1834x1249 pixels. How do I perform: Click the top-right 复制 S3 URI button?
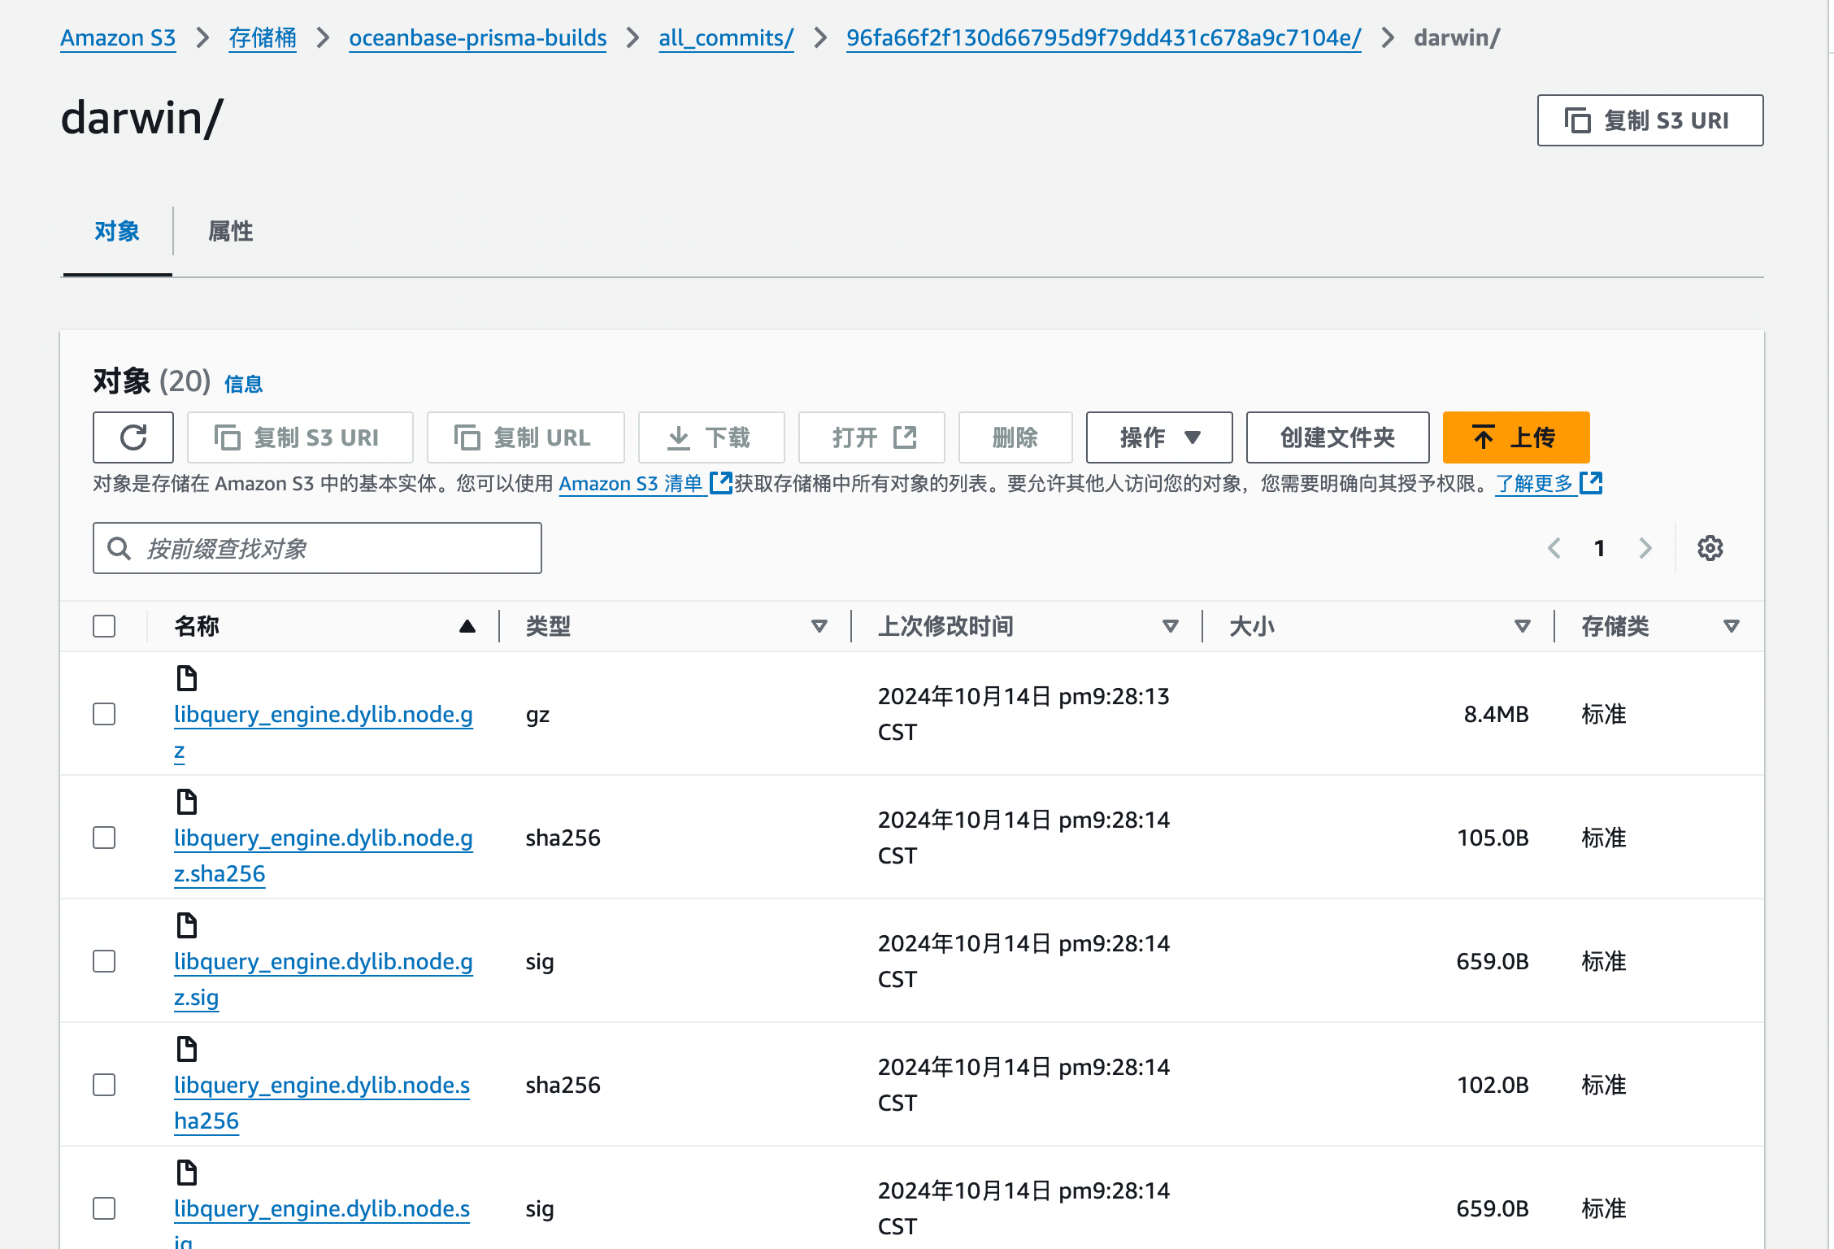tap(1650, 120)
